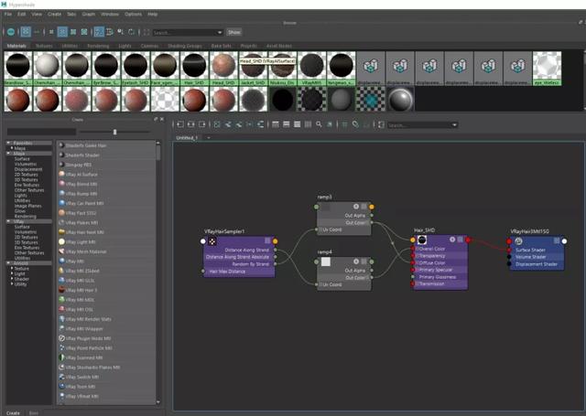The height and width of the screenshot is (416, 586).
Task: Toggle view mode square on VRayHairSampler1 node
Action: (267, 240)
